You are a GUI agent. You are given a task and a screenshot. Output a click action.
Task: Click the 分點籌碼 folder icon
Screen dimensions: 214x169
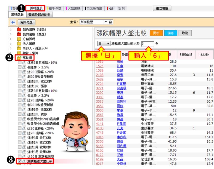pos(19,39)
